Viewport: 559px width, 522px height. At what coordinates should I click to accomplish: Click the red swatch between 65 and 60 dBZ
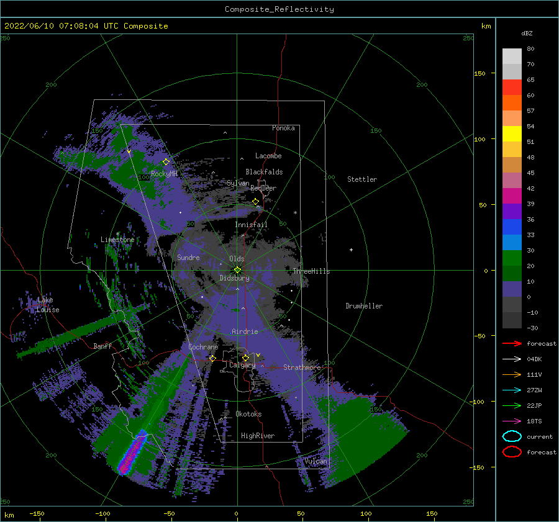512,88
